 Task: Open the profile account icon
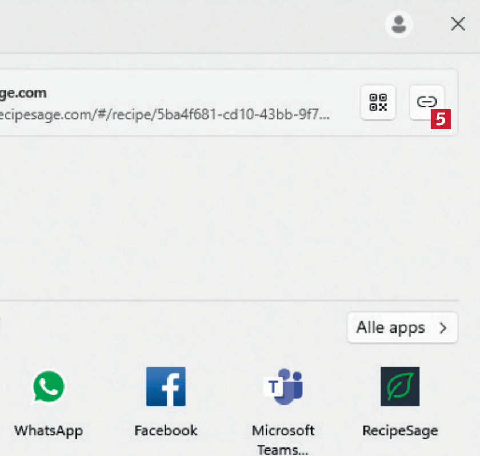point(399,24)
